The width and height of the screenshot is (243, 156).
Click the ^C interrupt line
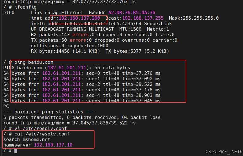click(x=6, y=106)
